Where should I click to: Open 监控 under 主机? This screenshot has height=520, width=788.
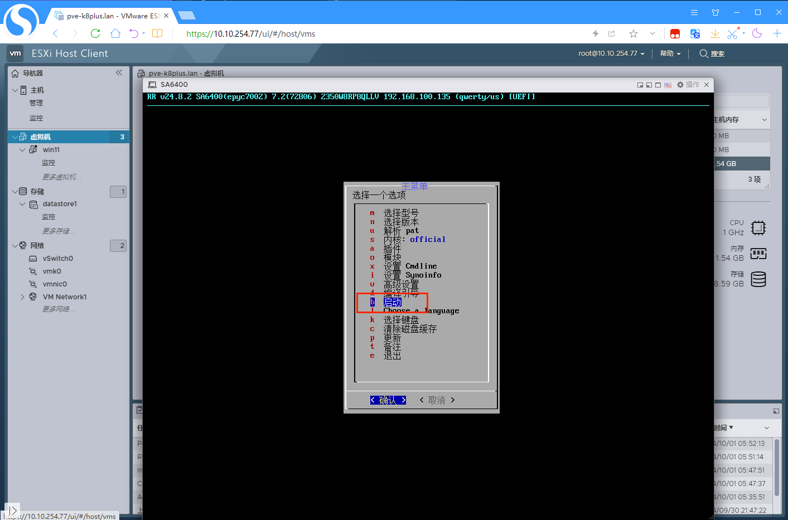pos(36,118)
